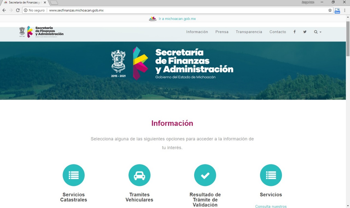The width and height of the screenshot is (350, 208).
Task: Click the car icon for Tramites Vehiculares
Action: tap(139, 175)
